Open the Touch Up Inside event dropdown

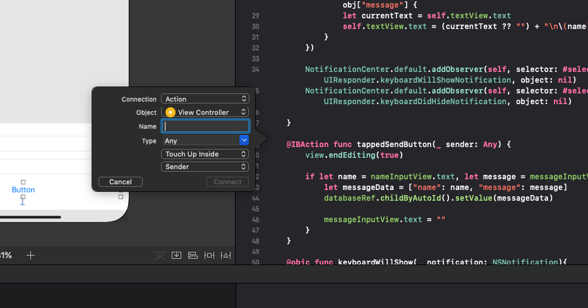tap(205, 154)
